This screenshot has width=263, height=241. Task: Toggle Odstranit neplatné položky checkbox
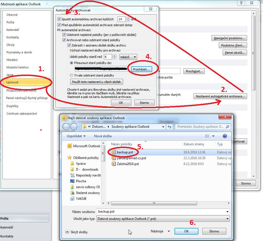coord(64,35)
